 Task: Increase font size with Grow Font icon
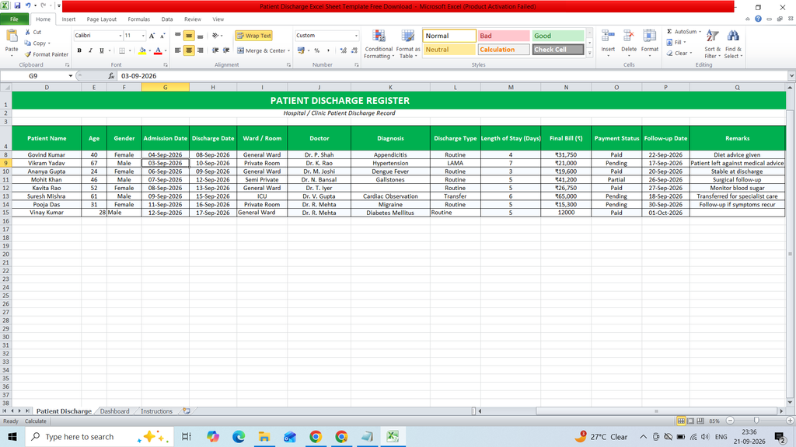152,36
